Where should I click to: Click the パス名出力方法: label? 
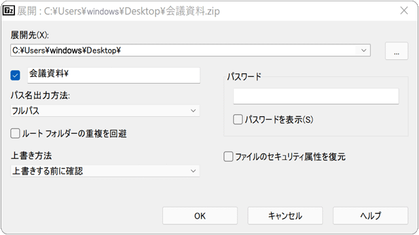41,95
